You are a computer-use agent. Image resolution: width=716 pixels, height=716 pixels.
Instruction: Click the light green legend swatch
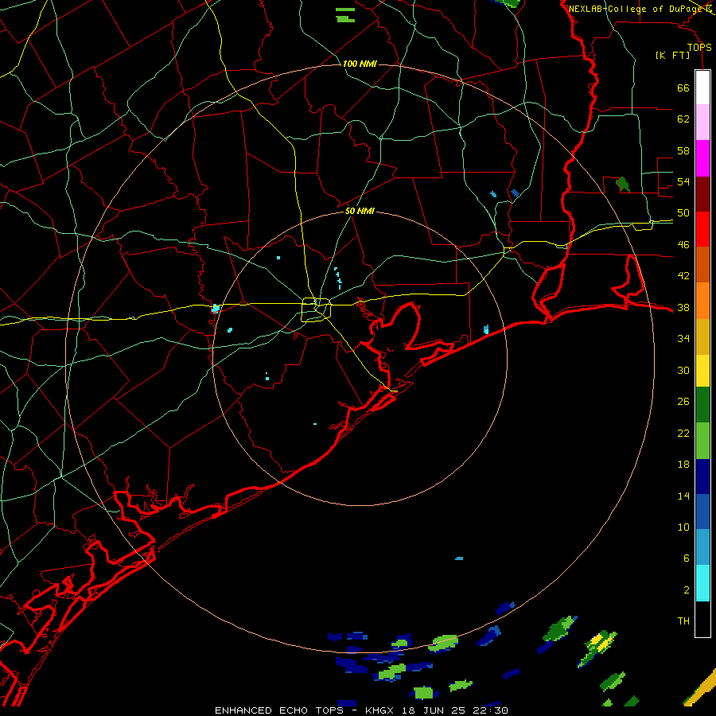point(702,441)
